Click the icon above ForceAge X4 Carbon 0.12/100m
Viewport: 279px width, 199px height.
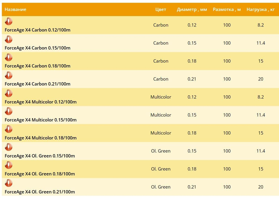(9, 21)
